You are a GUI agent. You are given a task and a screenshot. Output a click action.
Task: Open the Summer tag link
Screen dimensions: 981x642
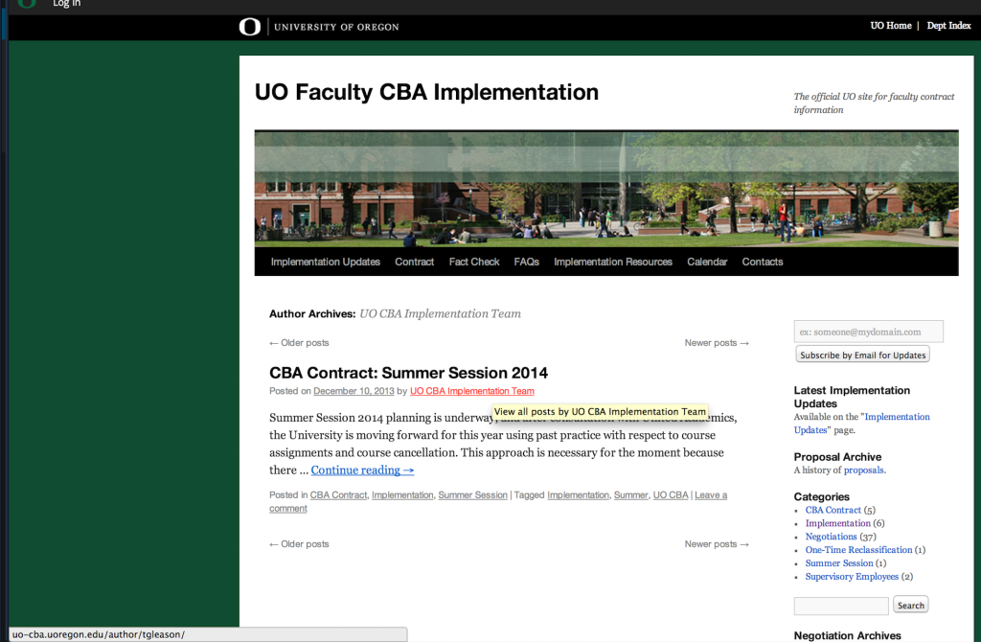pyautogui.click(x=630, y=495)
